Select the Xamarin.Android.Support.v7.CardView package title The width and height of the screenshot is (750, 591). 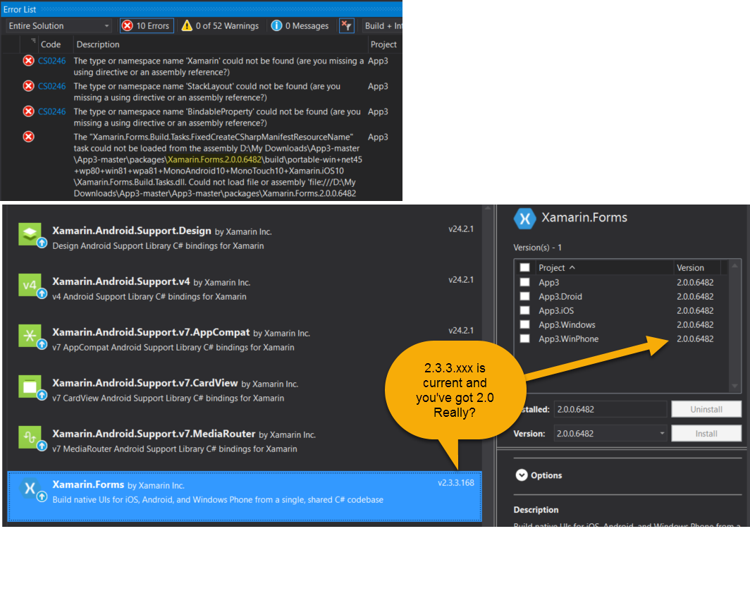(x=145, y=383)
